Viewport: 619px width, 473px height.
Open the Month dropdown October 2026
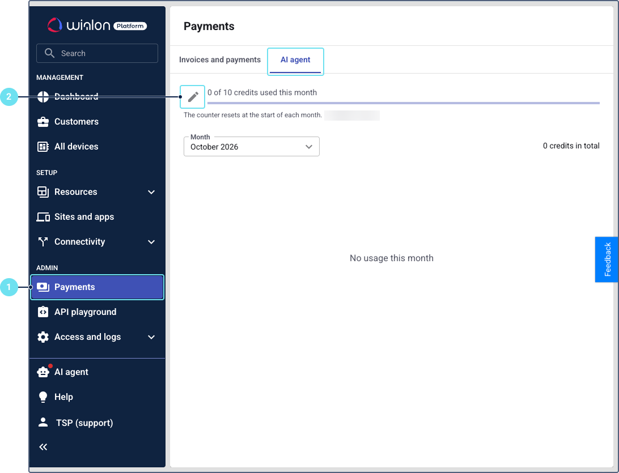click(x=252, y=146)
